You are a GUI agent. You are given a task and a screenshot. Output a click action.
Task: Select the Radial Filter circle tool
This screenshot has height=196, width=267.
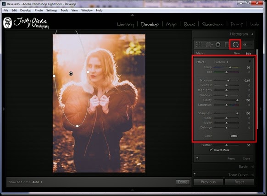(x=235, y=44)
